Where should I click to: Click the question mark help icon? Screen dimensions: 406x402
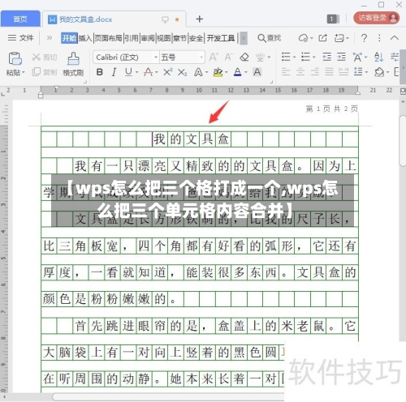(x=365, y=38)
